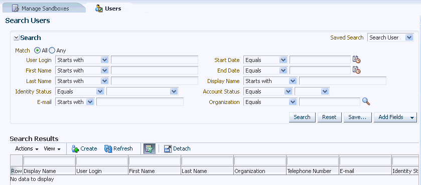
Task: Open the Account Status operator dropdown
Action: [x=268, y=91]
